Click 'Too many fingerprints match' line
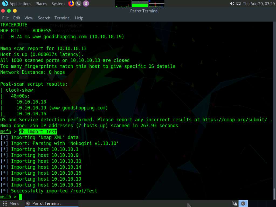 click(x=88, y=66)
